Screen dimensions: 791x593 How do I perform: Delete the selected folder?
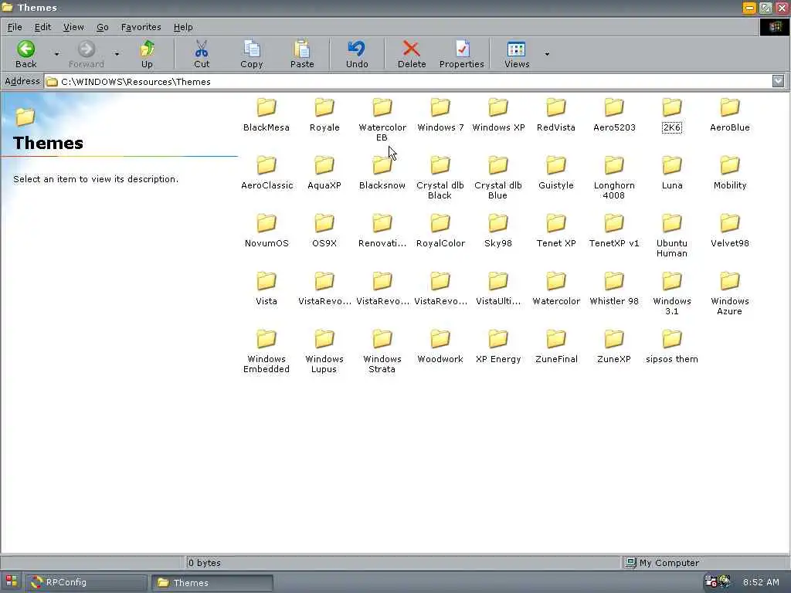point(411,54)
